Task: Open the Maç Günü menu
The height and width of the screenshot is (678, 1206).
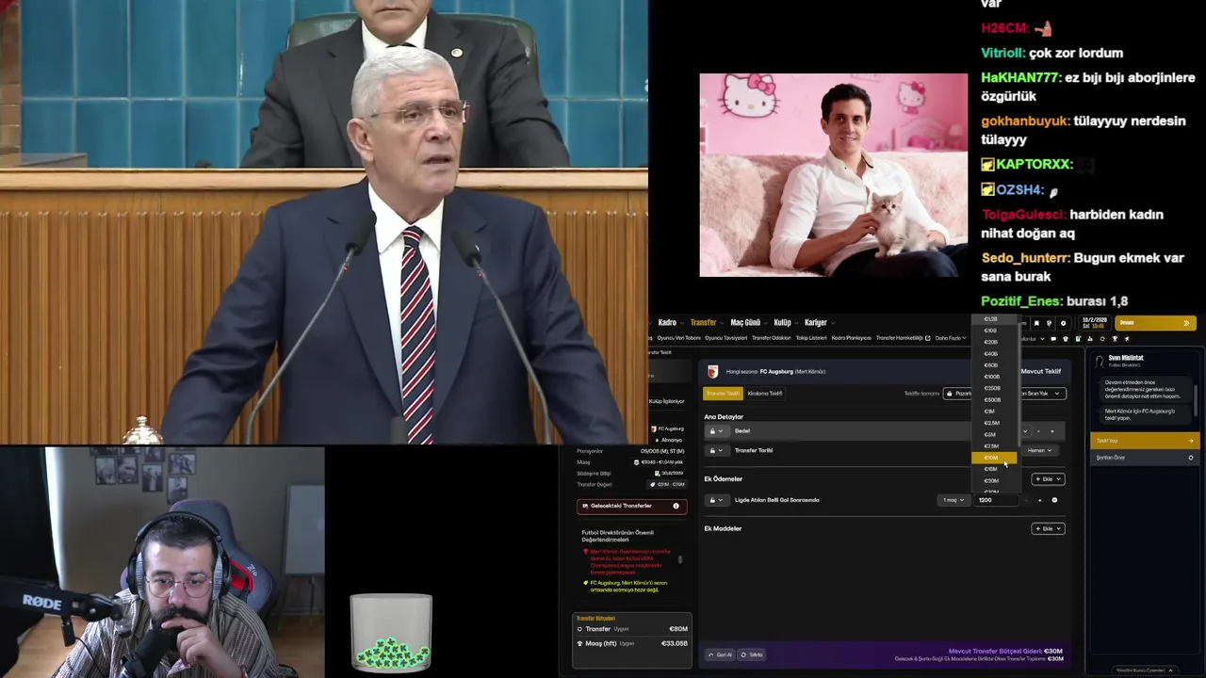Action: click(x=745, y=322)
